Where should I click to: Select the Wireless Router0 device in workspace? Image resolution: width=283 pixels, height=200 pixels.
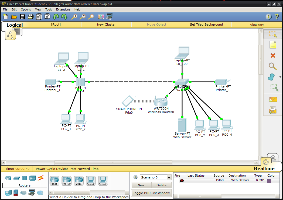(161, 102)
